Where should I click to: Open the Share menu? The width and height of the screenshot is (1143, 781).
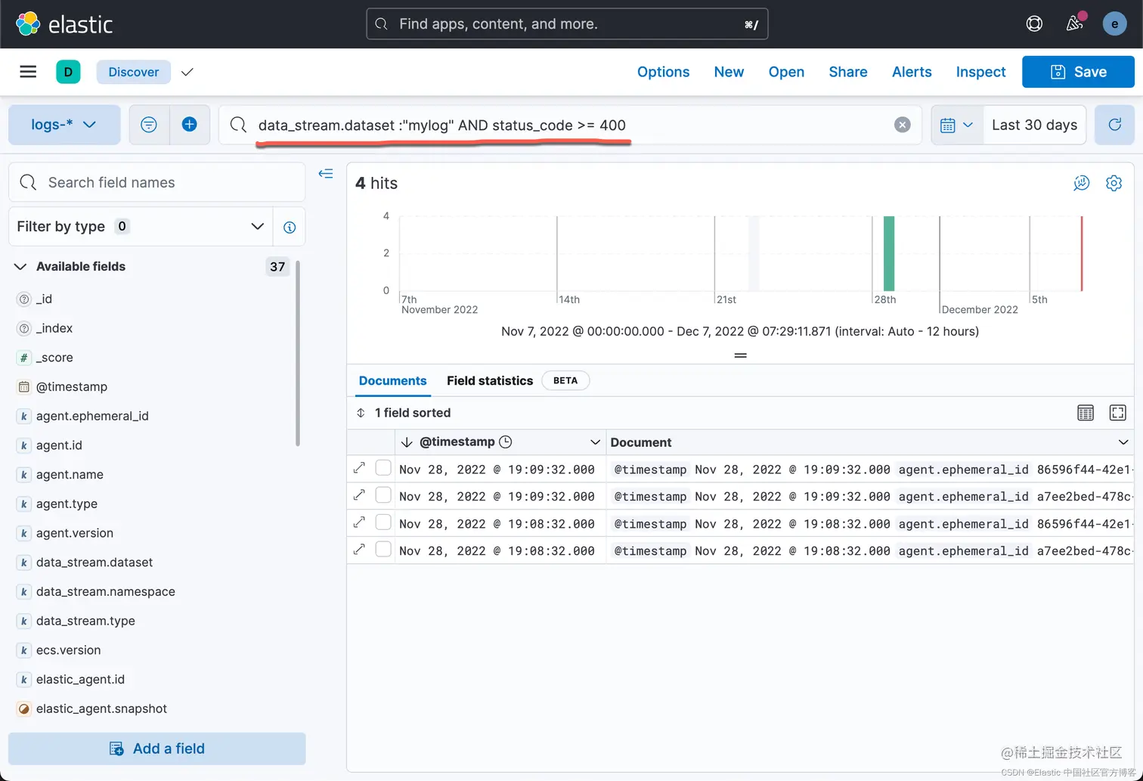tap(848, 72)
